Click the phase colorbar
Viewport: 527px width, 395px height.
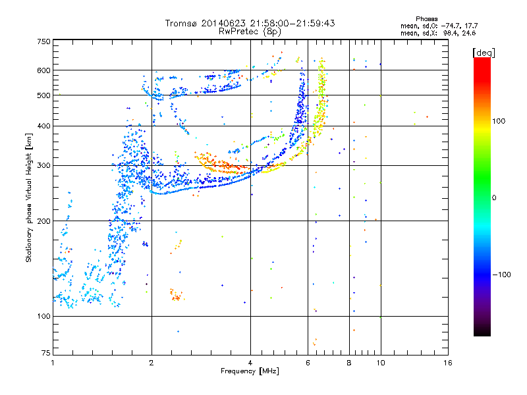pyautogui.click(x=482, y=196)
